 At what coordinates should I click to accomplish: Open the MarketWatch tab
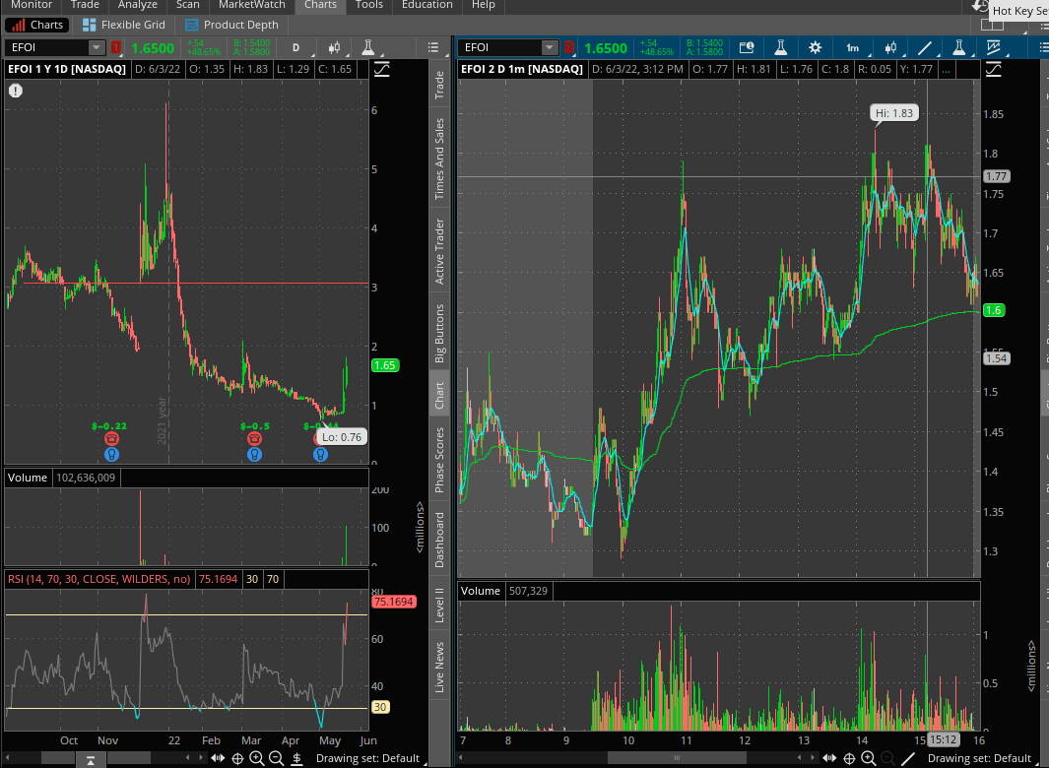[x=251, y=5]
